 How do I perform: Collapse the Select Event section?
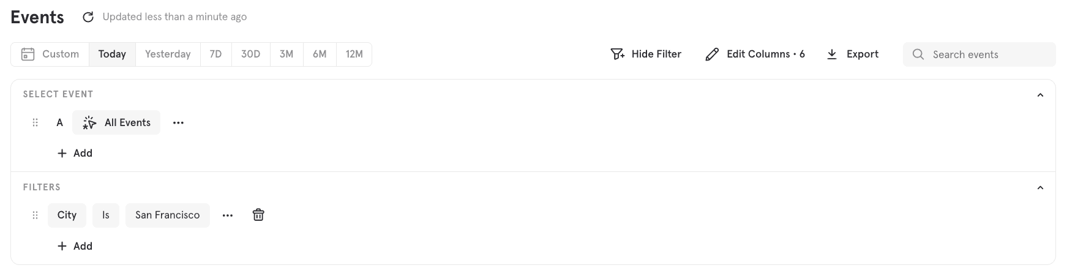(x=1039, y=95)
